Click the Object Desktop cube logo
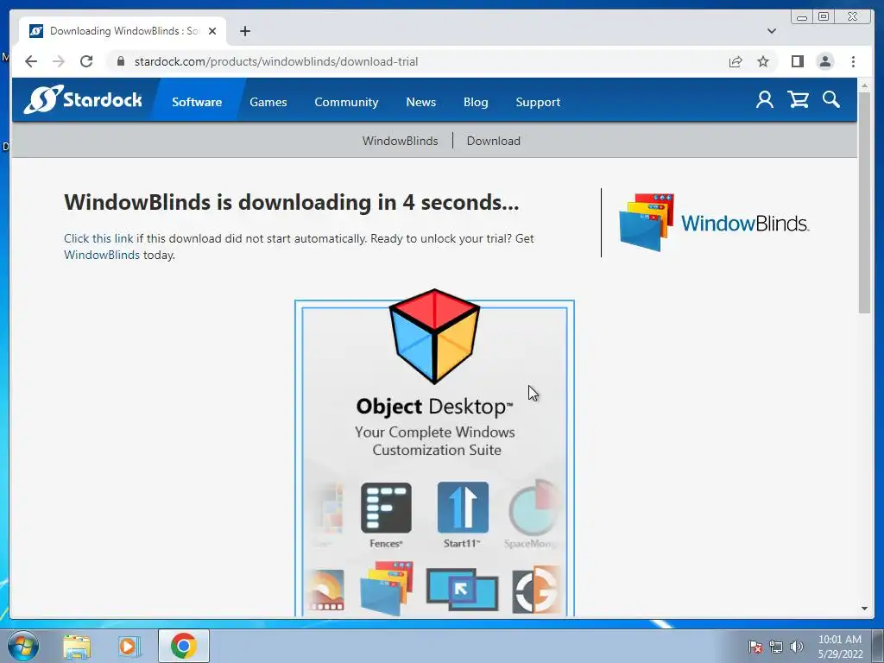 click(x=435, y=337)
